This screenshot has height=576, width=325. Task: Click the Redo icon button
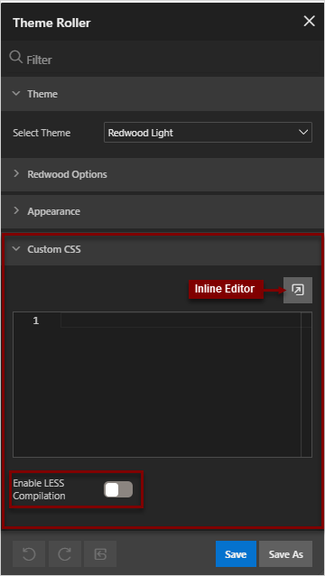65,554
